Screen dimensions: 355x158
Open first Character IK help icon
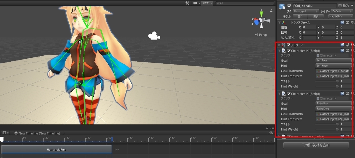coord(342,51)
